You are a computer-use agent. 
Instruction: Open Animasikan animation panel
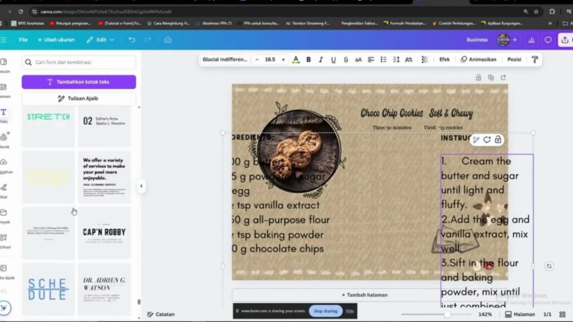(478, 59)
